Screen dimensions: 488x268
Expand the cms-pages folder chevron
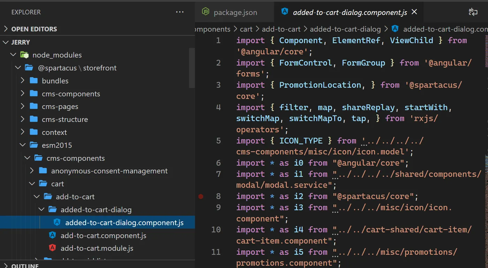(23, 106)
